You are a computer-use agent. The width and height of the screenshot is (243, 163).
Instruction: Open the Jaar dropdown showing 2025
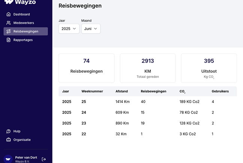(x=69, y=28)
